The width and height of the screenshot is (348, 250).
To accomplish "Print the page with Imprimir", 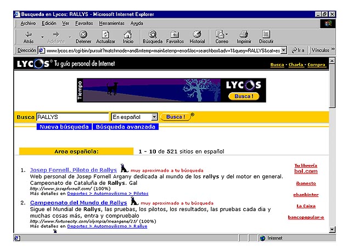I will point(244,37).
